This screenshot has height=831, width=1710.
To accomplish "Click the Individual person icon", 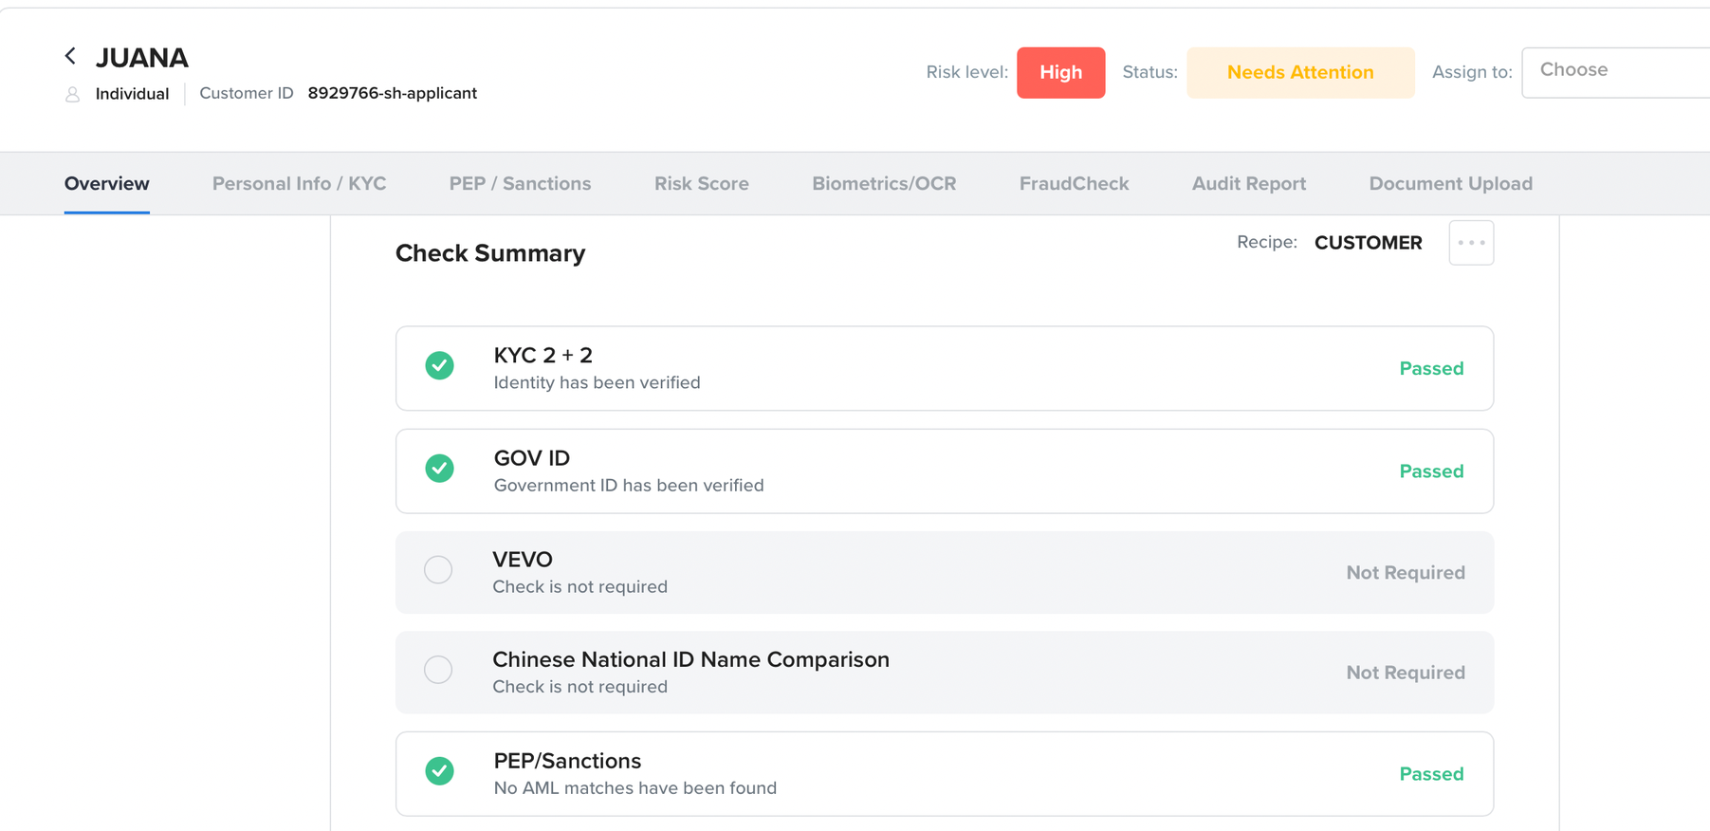I will point(72,94).
